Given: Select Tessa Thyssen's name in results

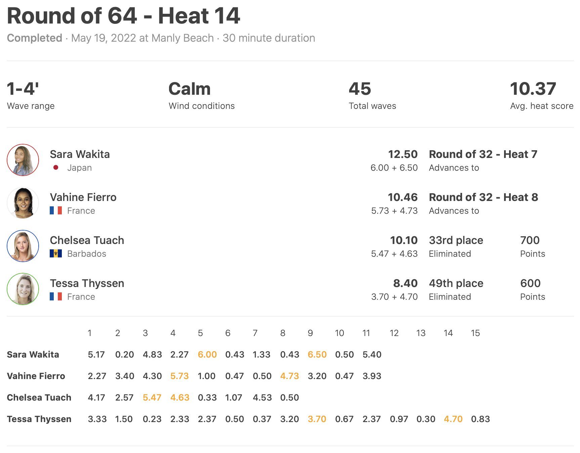Looking at the screenshot, I should point(87,283).
